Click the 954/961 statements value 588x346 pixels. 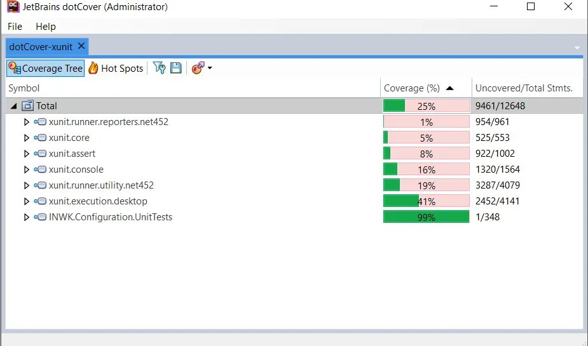tap(493, 122)
